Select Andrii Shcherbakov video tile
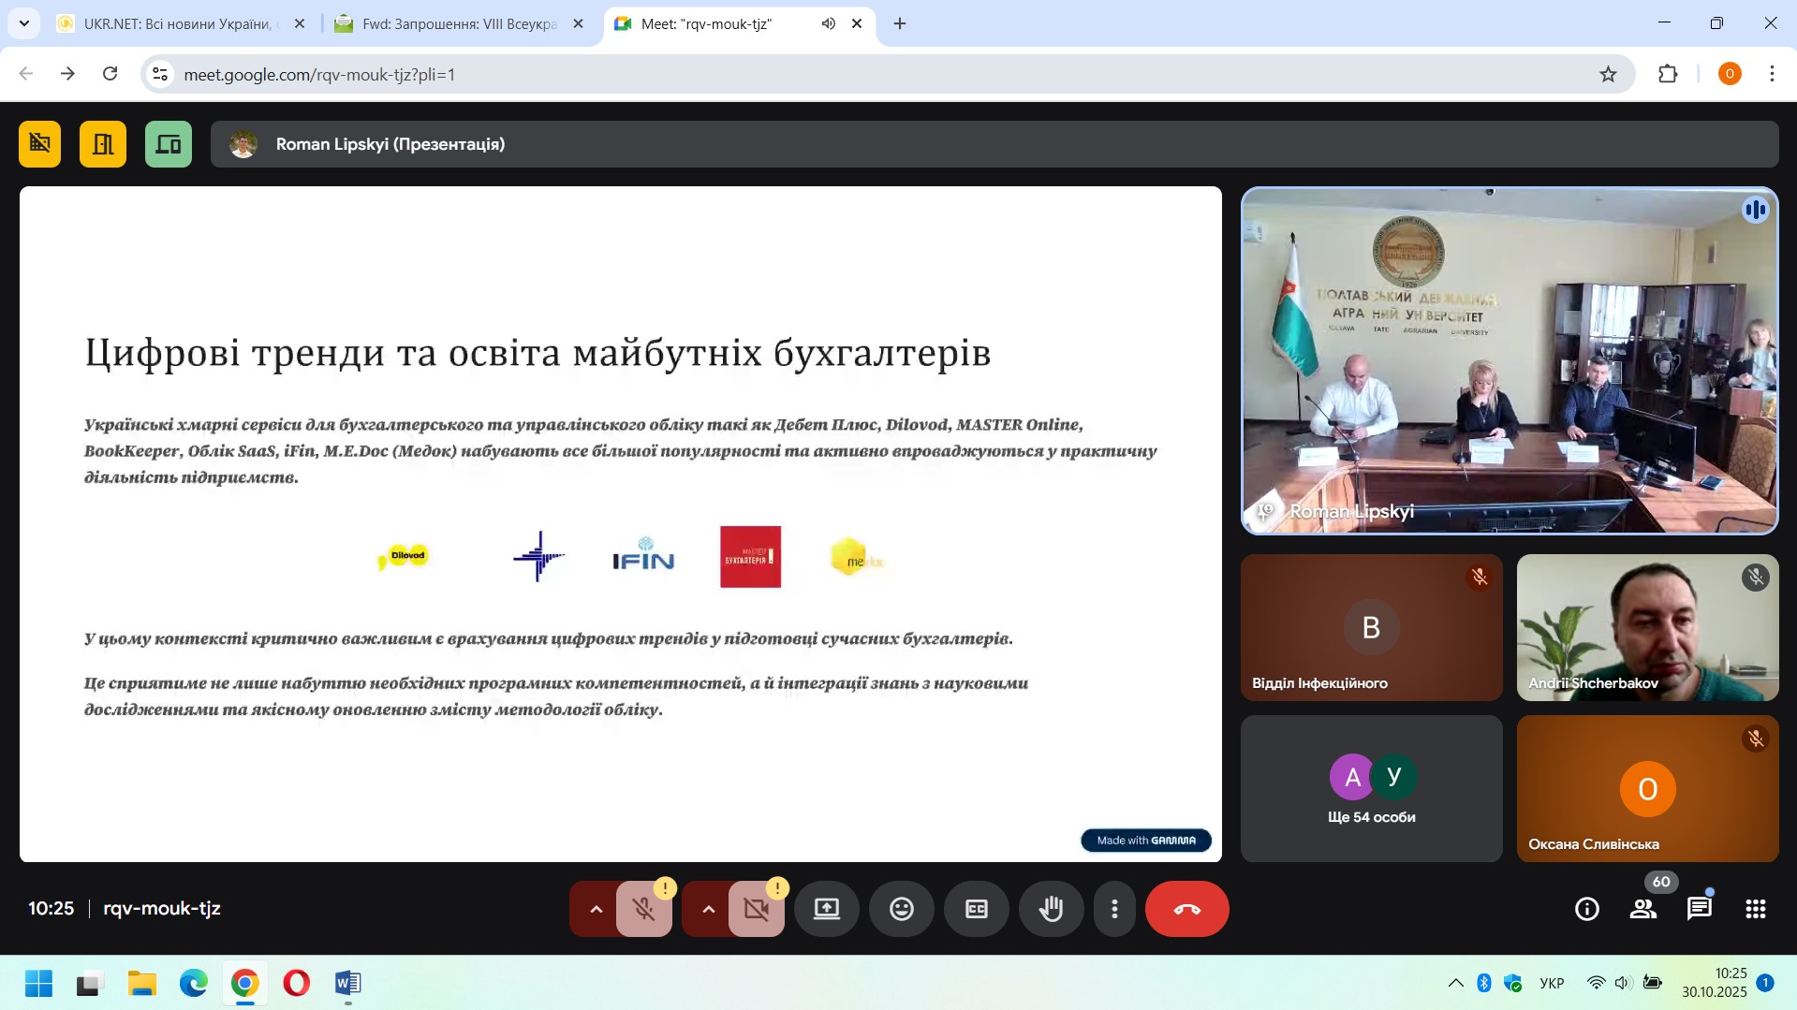Image resolution: width=1797 pixels, height=1010 pixels. tap(1646, 627)
